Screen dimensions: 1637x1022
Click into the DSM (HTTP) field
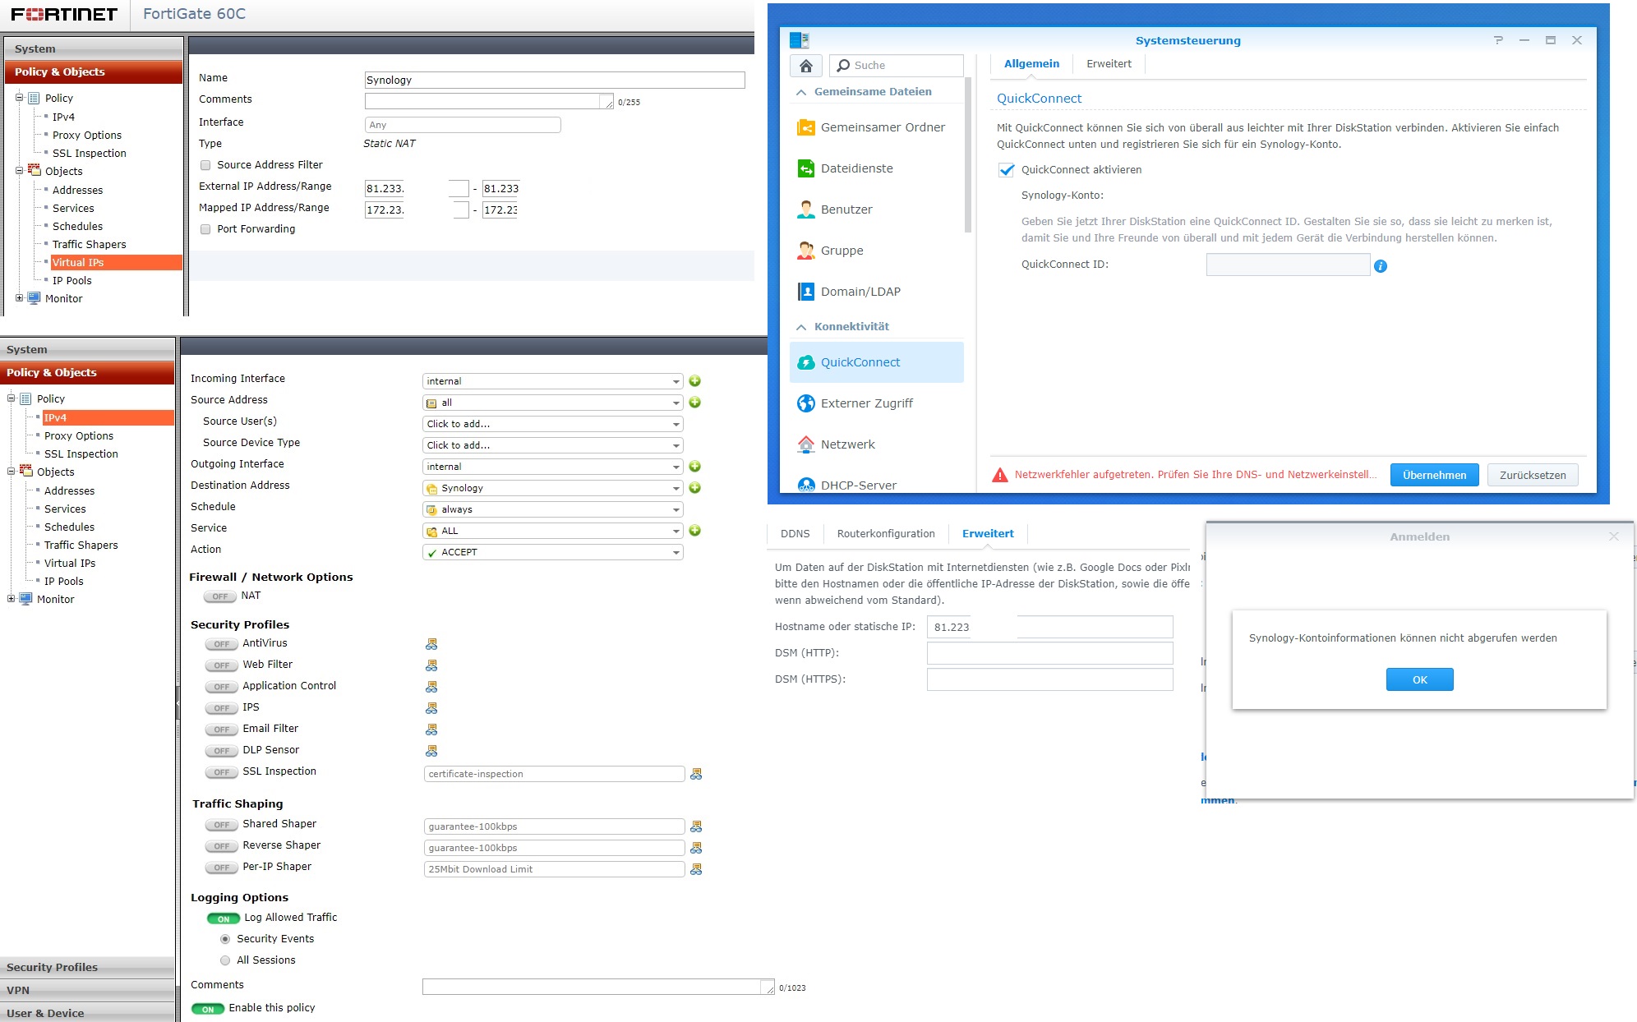click(1049, 653)
